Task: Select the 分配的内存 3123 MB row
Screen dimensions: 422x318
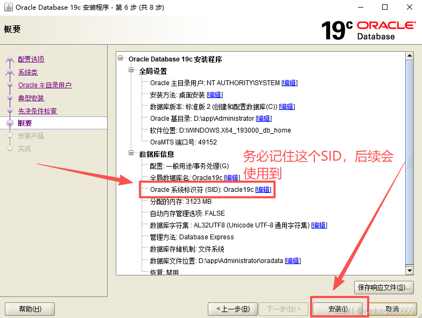Action: click(181, 202)
